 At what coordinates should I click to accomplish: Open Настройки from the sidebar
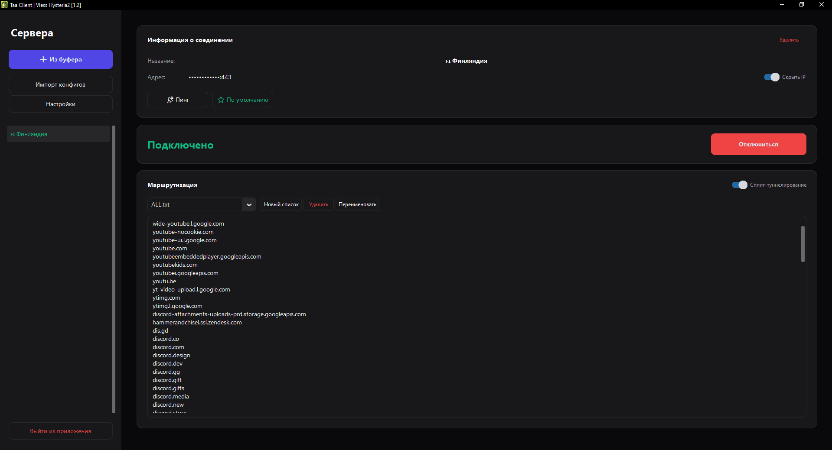tap(60, 104)
